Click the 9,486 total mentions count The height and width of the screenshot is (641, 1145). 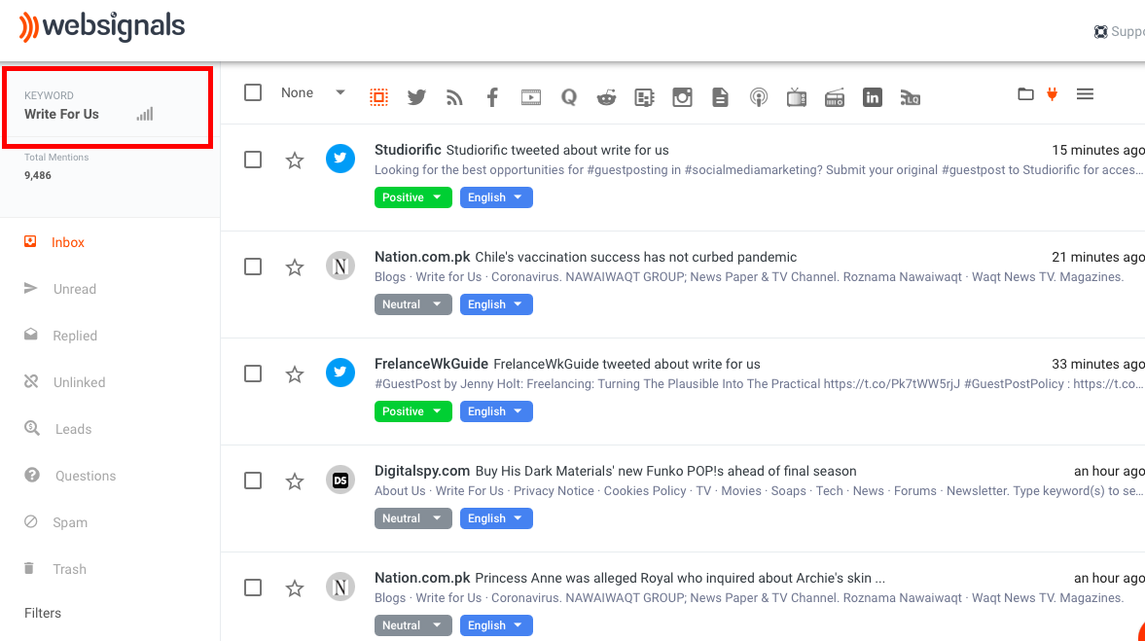(38, 175)
